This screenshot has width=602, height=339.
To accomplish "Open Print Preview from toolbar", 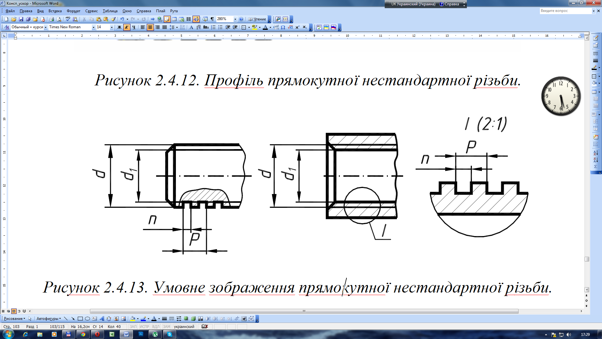I will click(x=59, y=19).
